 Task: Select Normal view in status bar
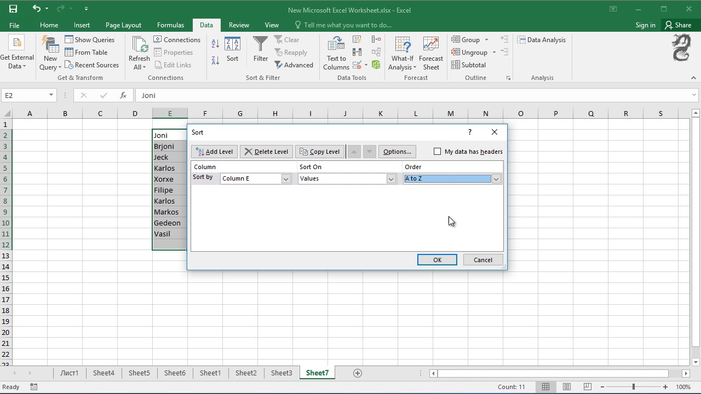coord(545,387)
